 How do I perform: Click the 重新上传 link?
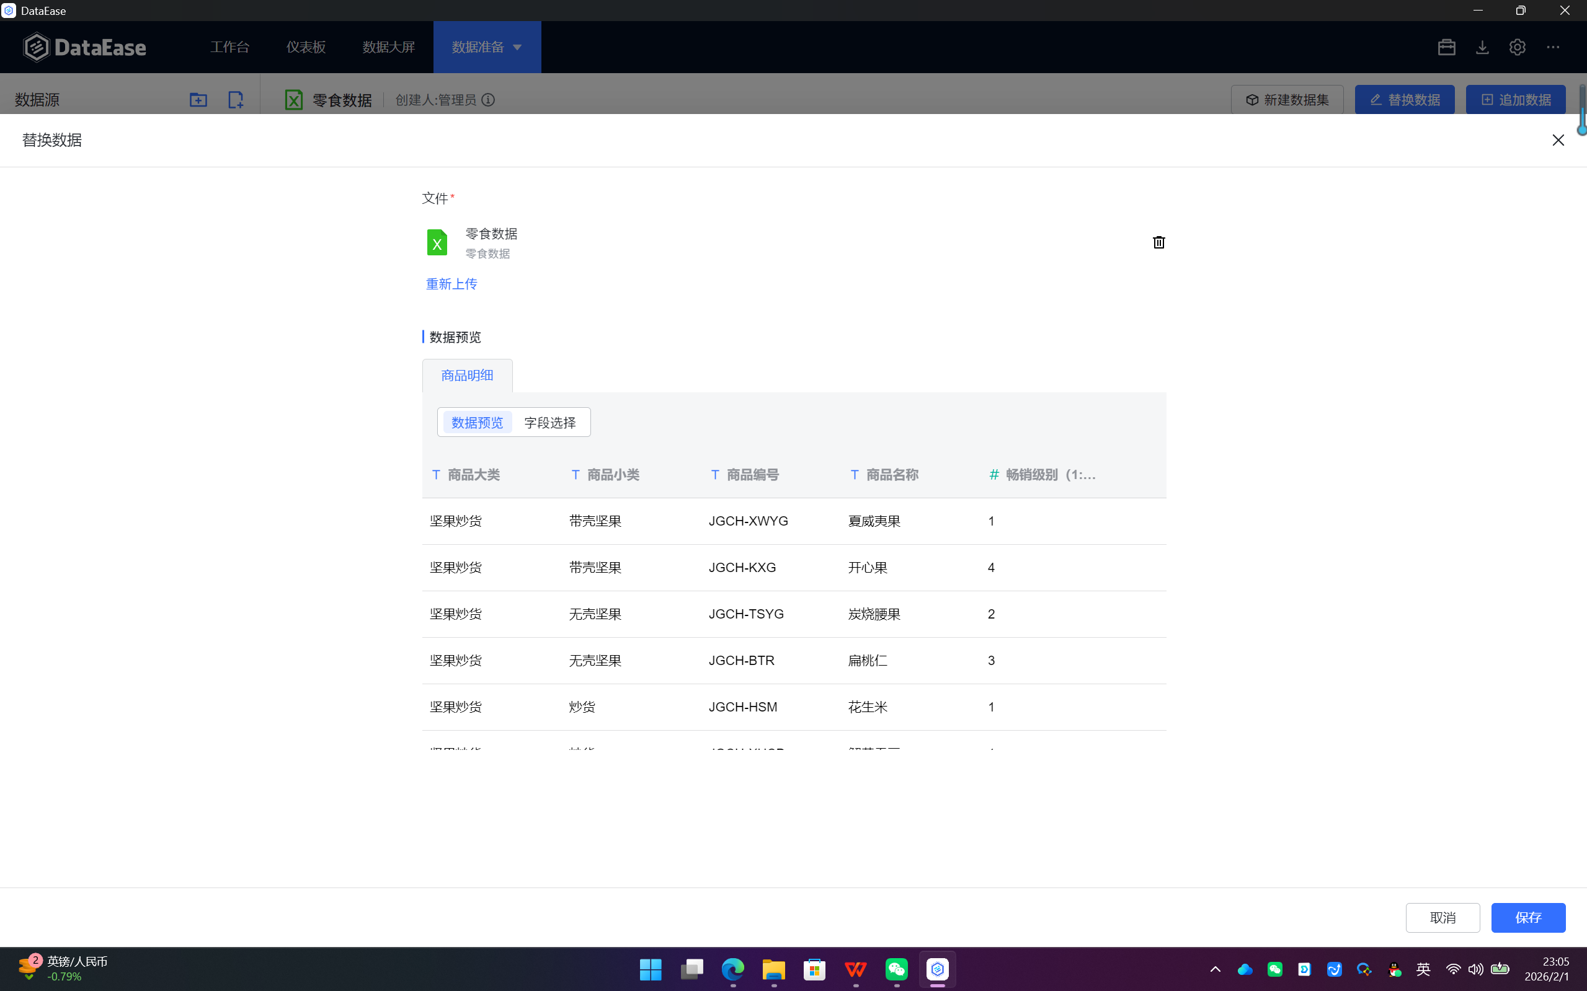pos(451,284)
